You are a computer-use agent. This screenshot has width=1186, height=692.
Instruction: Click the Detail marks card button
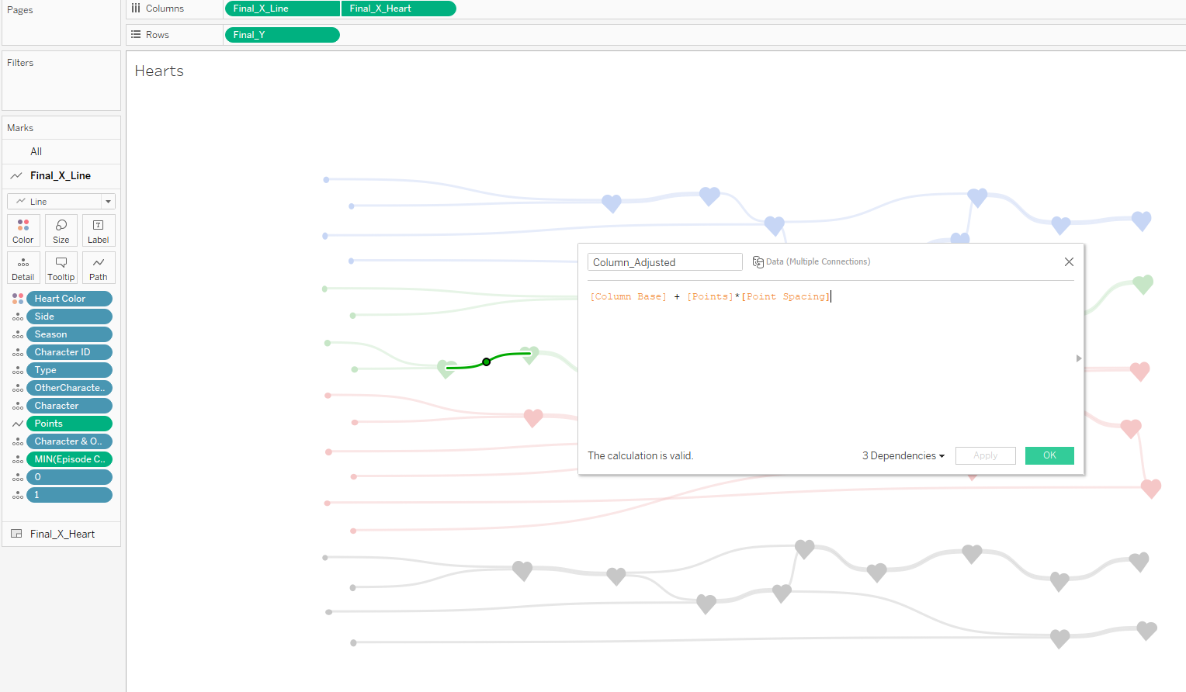tap(23, 268)
